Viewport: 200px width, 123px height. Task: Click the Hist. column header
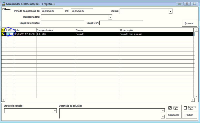10,30
